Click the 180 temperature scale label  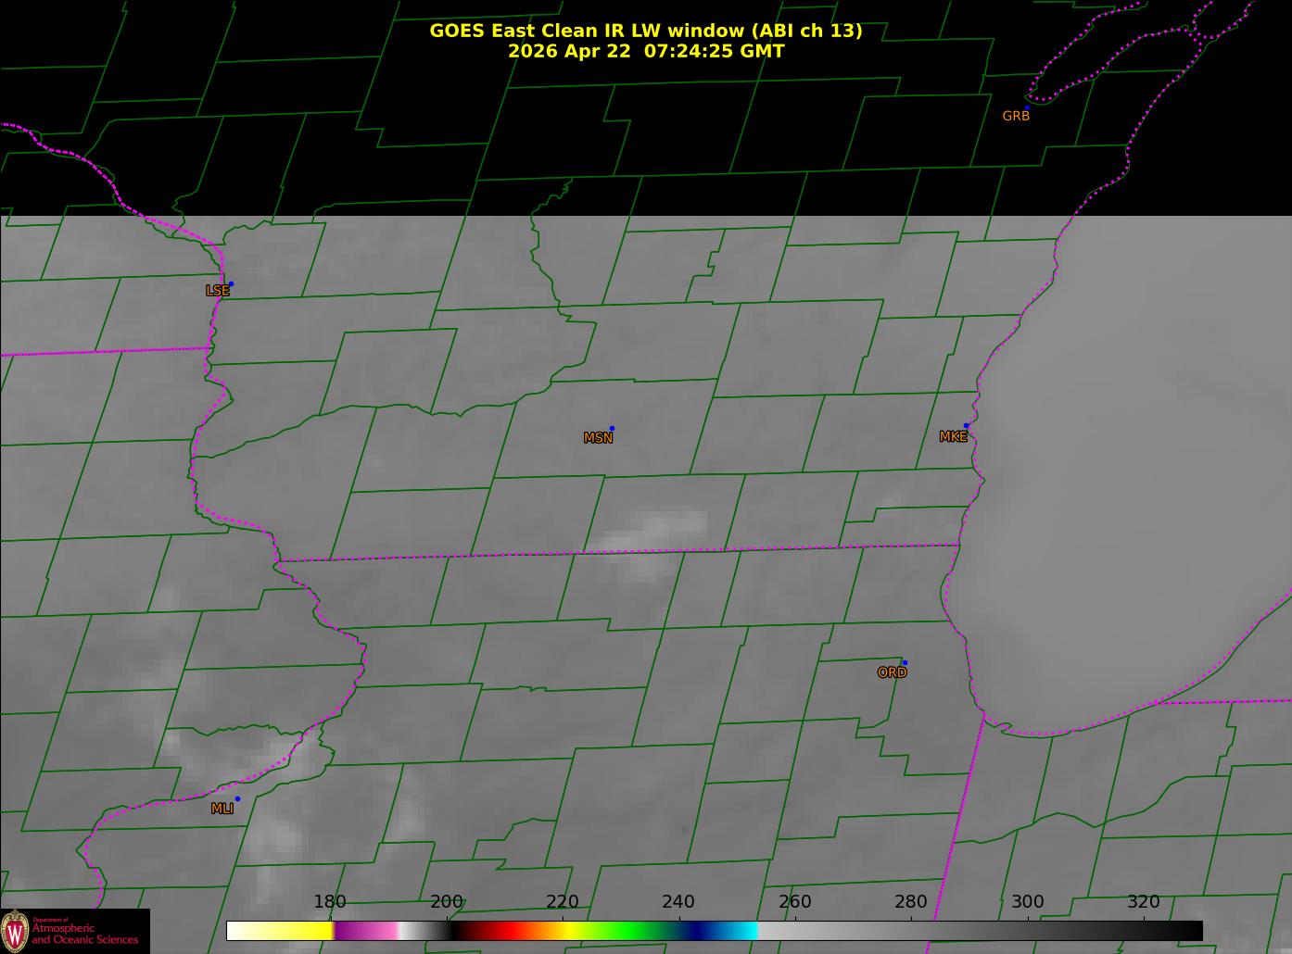coord(330,901)
